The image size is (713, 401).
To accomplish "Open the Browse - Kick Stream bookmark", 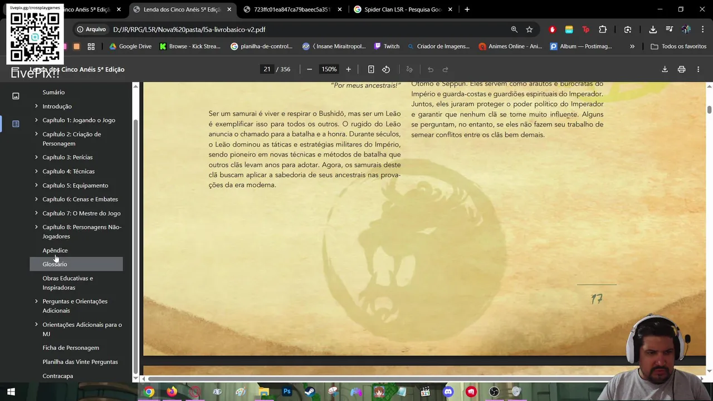I will click(190, 46).
